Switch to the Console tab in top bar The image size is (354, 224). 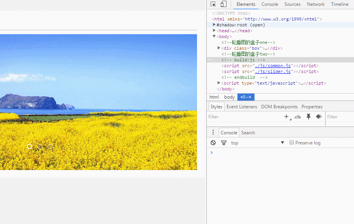pos(270,4)
